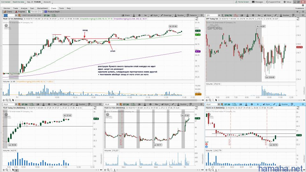Open Realtime data dropdown at top
Image resolution: width=306 pixels, height=172 pixels.
point(18,2)
